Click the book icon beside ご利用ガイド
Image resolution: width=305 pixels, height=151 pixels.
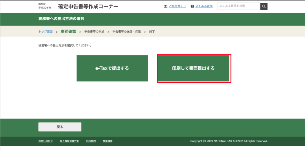166,6
